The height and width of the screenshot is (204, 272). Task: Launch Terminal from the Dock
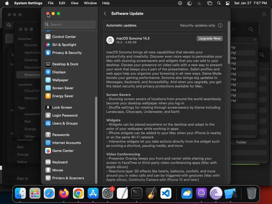click(137, 193)
